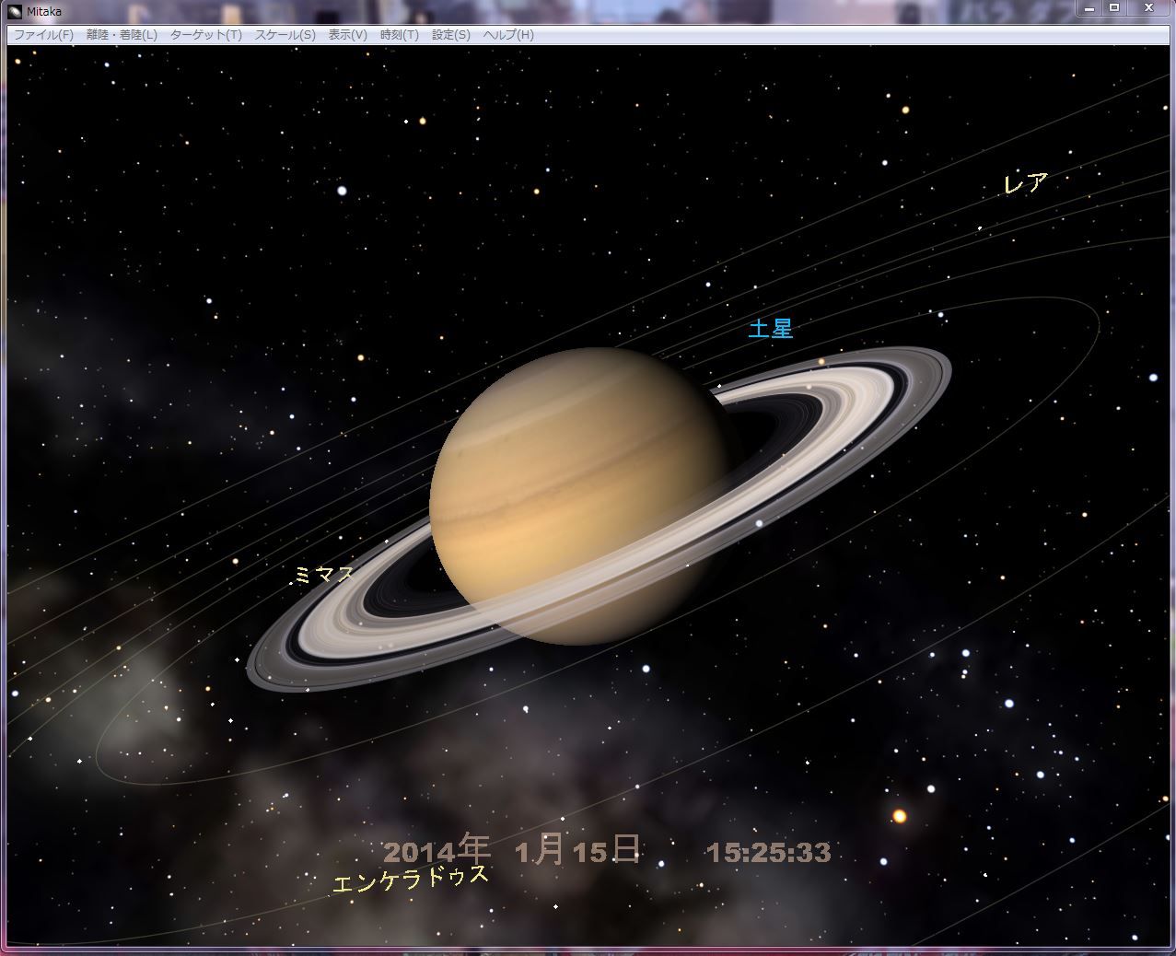Open the 設定(S) menu
The image size is (1176, 956).
451,35
